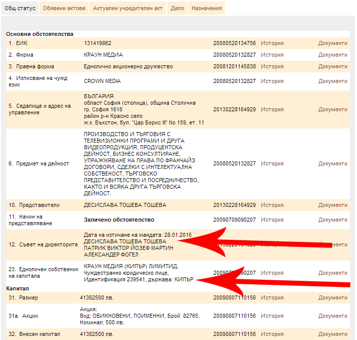Screen dimensions: 357x340
Task: View Документи for the ЕИК row
Action: 333,44
